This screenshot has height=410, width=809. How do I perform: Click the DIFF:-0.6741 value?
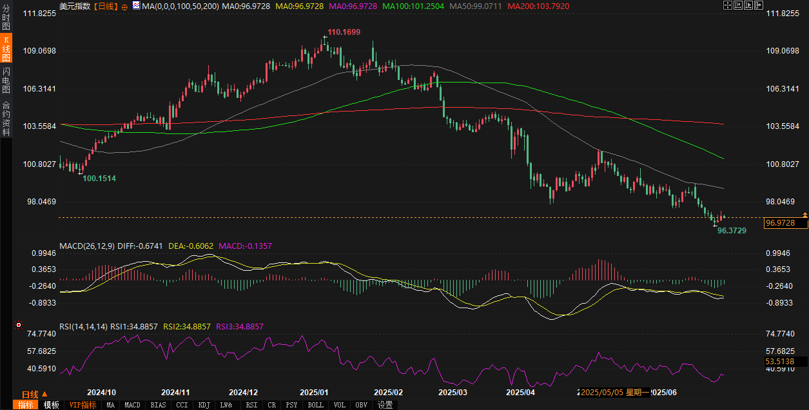[141, 246]
